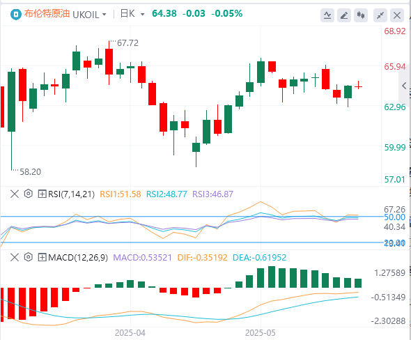Click the RSI1:51.58 value

pos(121,194)
